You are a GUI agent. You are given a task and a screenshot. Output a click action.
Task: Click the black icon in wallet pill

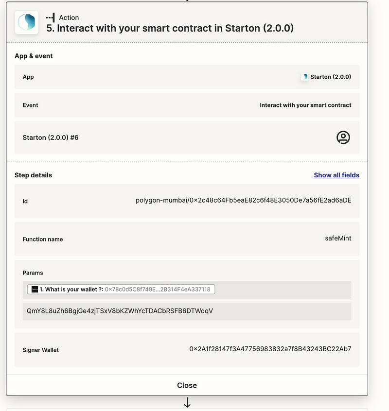coord(35,290)
